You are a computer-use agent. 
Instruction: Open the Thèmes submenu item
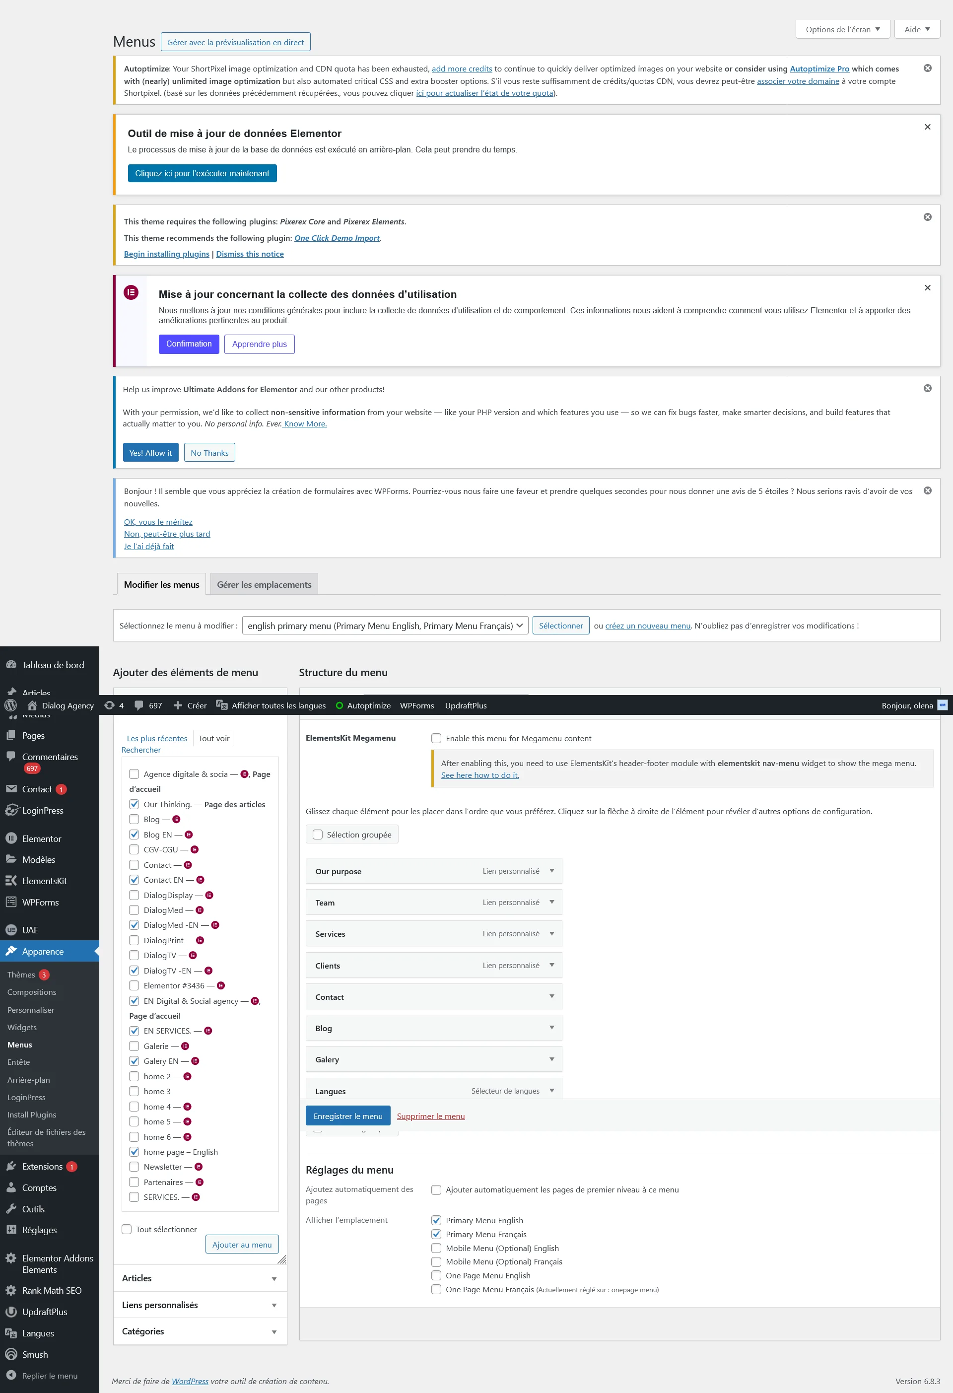coord(21,975)
